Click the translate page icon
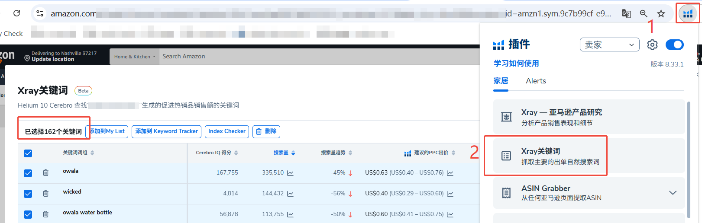Viewport: 702px width, 223px height. pos(626,13)
